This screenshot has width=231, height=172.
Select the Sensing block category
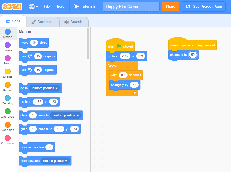click(8, 100)
